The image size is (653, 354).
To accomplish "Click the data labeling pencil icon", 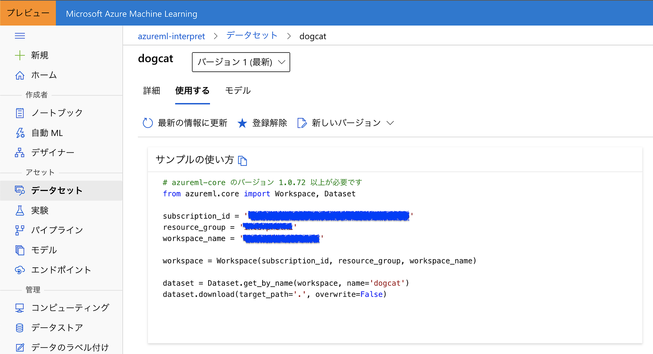I will coord(20,347).
